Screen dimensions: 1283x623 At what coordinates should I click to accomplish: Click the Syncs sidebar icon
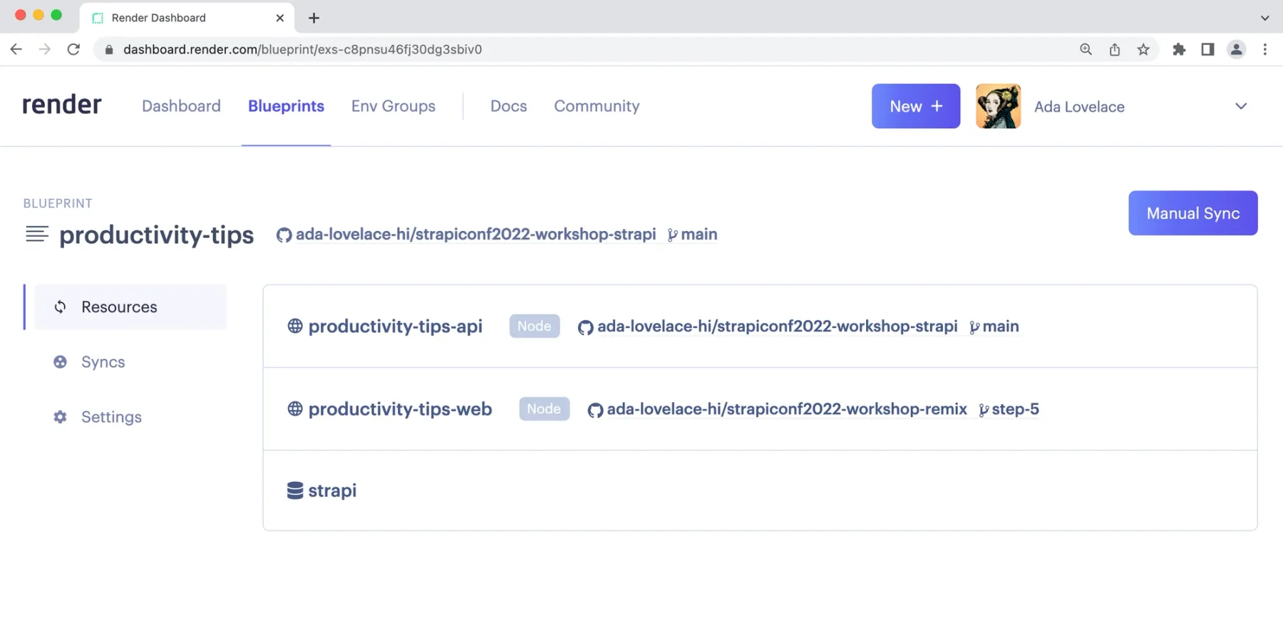(x=61, y=362)
